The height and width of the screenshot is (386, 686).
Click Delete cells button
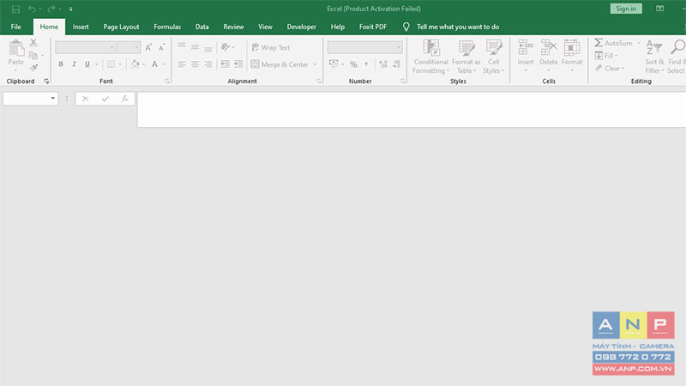548,56
